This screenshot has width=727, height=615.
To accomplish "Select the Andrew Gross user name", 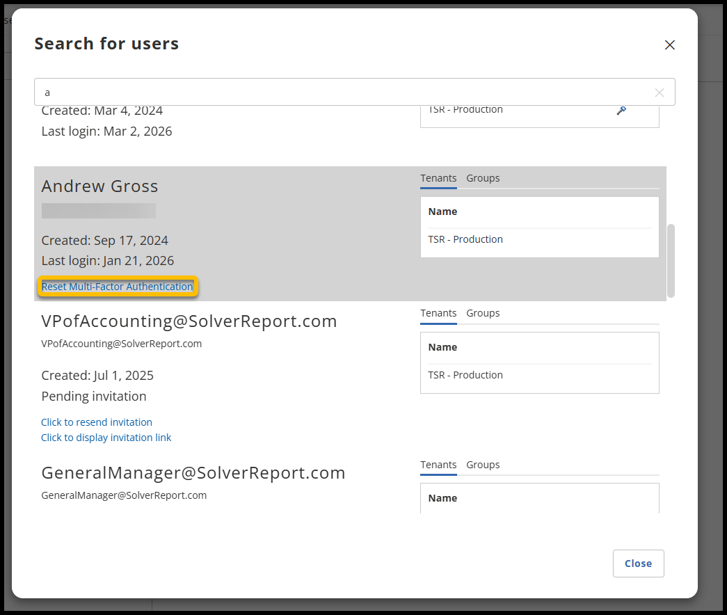I will (100, 186).
